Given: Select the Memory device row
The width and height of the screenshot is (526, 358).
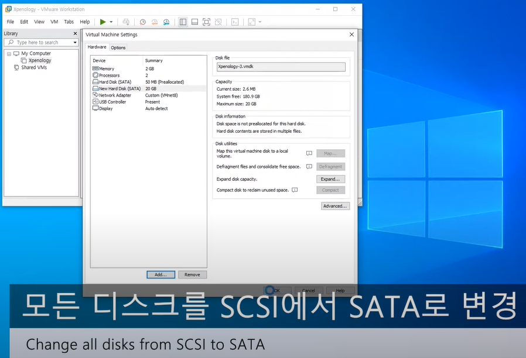Looking at the screenshot, I should [149, 68].
